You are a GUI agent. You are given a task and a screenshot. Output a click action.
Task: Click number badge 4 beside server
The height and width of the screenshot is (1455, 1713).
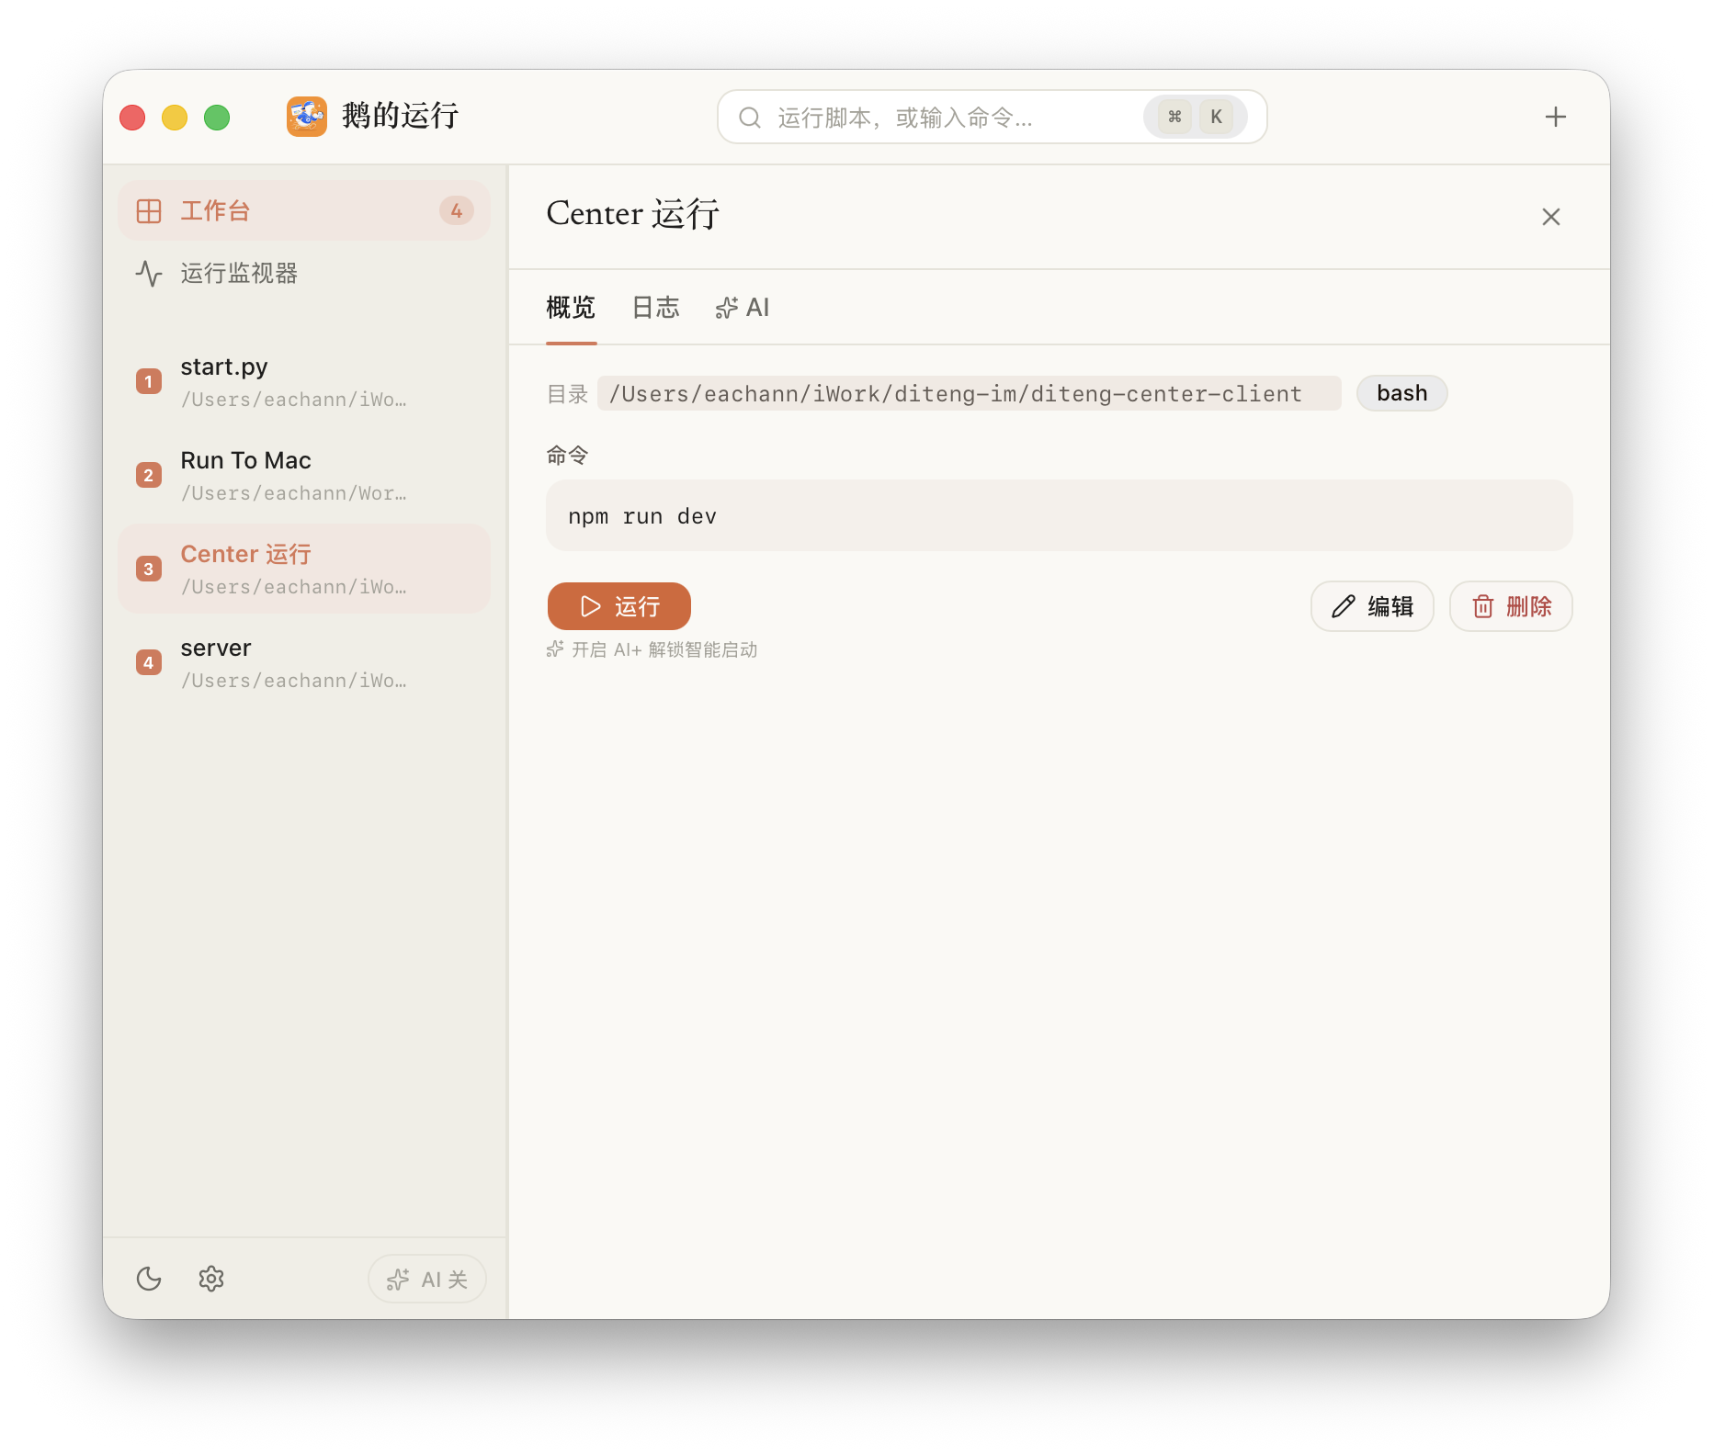(149, 662)
